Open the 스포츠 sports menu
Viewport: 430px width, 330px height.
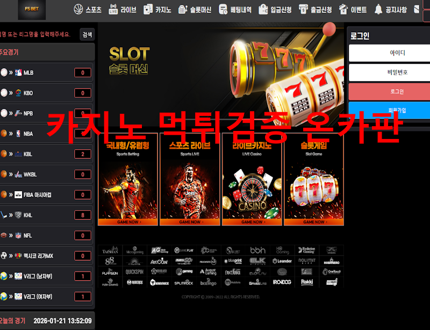(x=88, y=10)
